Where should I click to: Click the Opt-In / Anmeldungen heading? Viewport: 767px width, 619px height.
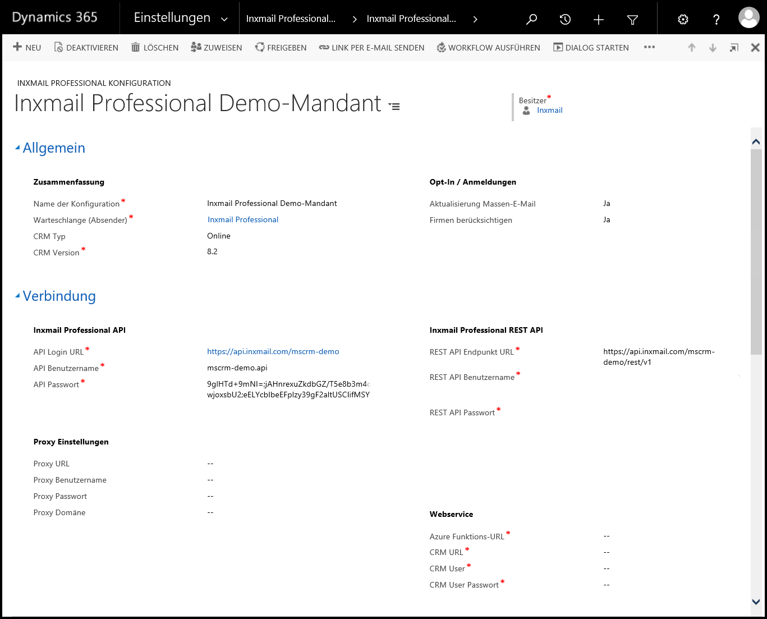pos(472,182)
